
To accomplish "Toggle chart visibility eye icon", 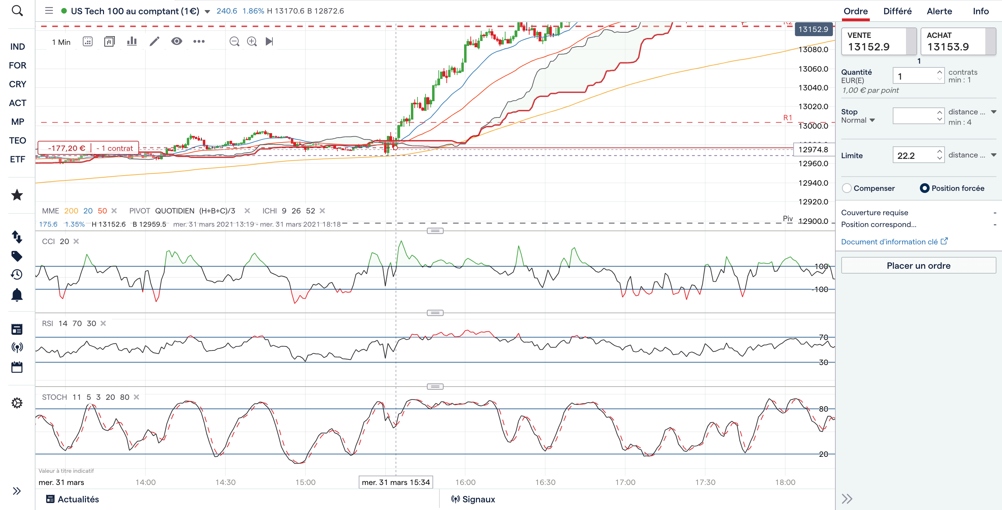I will tap(177, 41).
